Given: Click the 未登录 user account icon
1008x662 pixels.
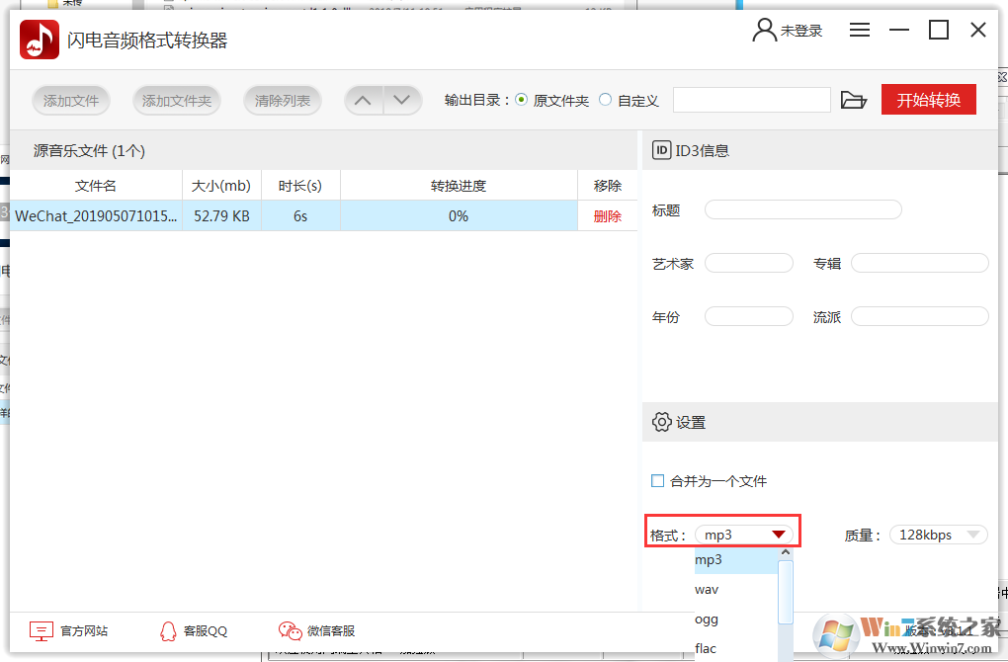Looking at the screenshot, I should [763, 30].
